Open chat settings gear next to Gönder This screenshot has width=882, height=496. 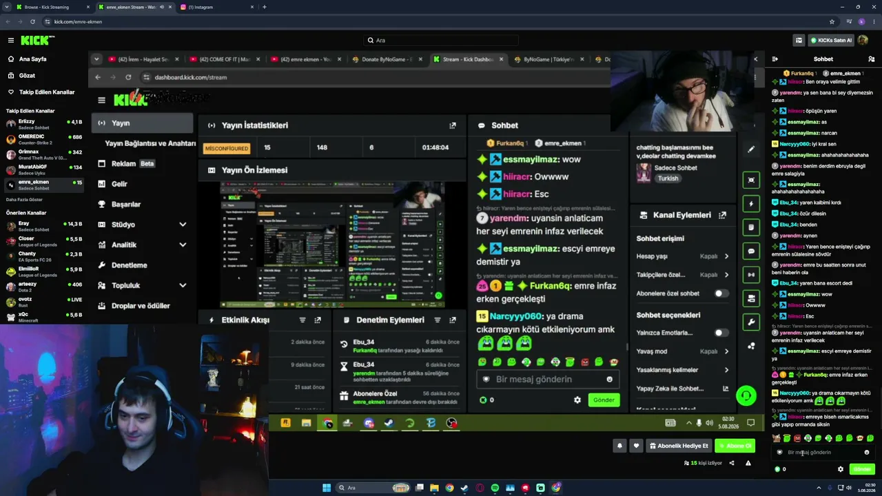pyautogui.click(x=841, y=469)
